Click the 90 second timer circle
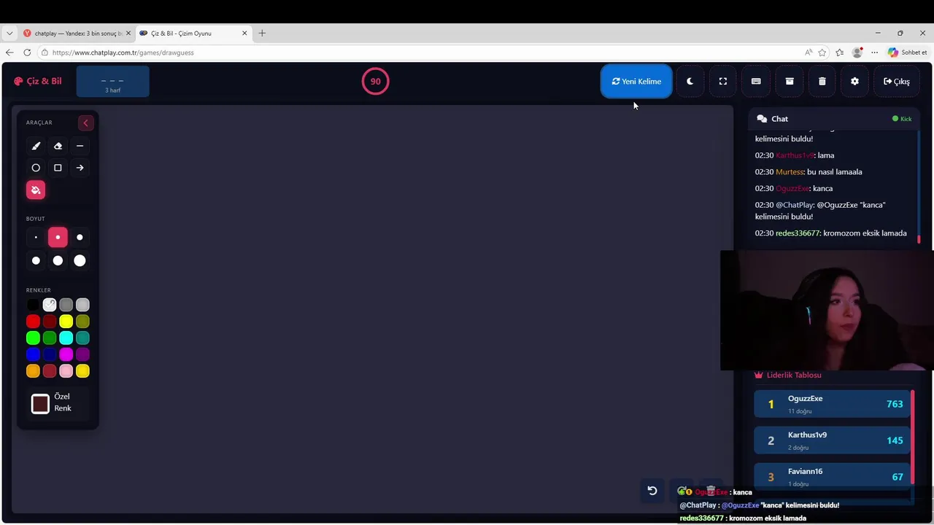The image size is (934, 525). click(375, 82)
